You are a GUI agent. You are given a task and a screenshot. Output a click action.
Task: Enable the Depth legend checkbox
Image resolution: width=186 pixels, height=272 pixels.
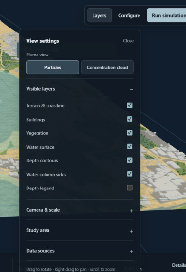[130, 188]
